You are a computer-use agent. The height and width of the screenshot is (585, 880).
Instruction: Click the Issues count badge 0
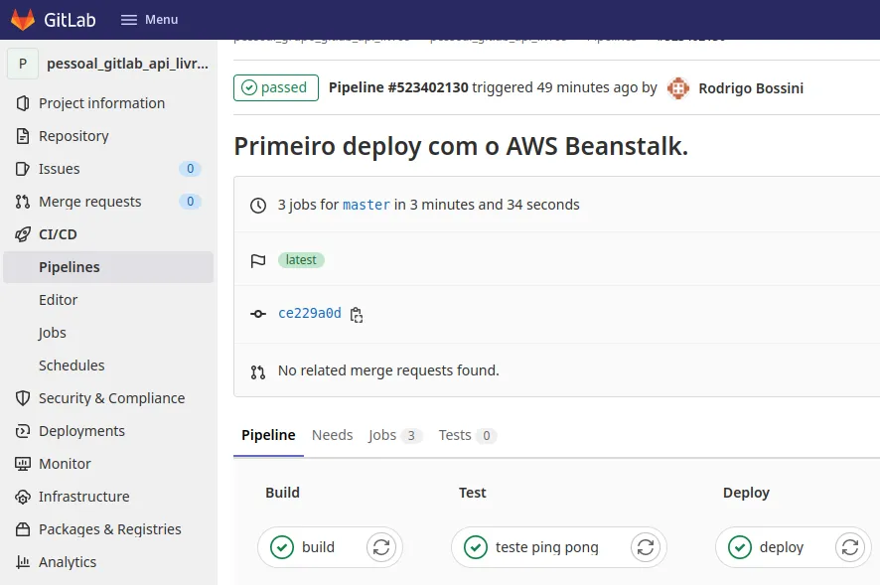pyautogui.click(x=191, y=169)
